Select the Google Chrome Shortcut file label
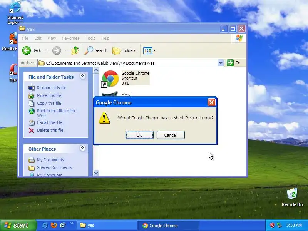The image size is (308, 231). tap(136, 78)
